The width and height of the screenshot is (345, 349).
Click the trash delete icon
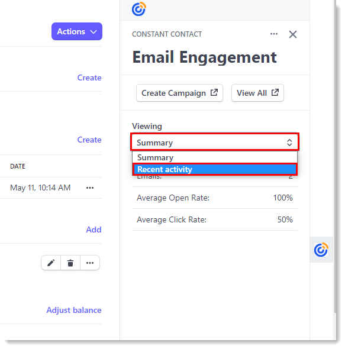[70, 263]
